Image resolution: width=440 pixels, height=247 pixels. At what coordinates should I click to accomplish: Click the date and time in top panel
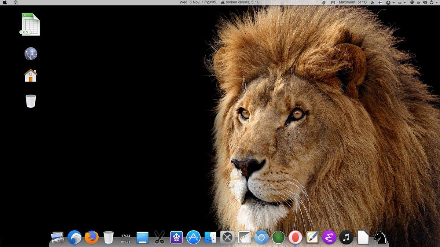198,3
